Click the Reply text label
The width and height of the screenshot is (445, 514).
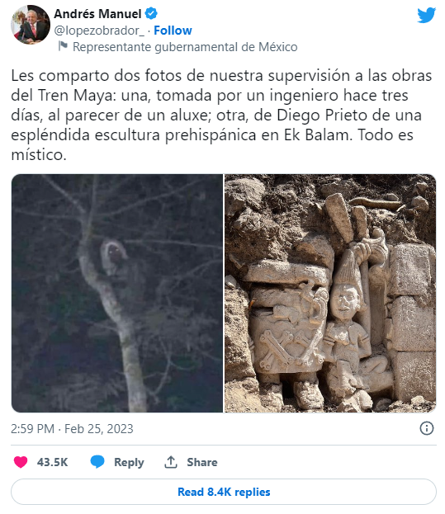[129, 462]
